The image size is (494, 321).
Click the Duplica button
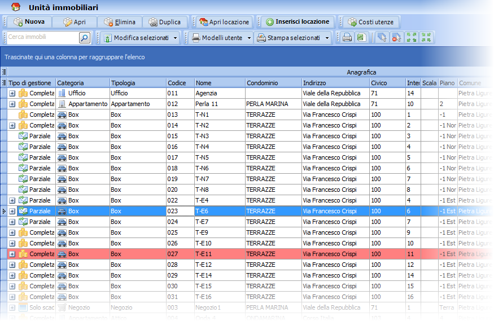tap(165, 21)
